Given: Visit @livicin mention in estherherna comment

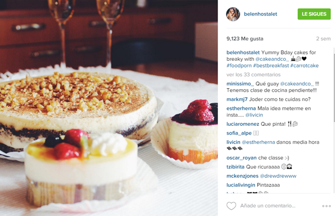Looking at the screenshot, I should coord(254,115).
